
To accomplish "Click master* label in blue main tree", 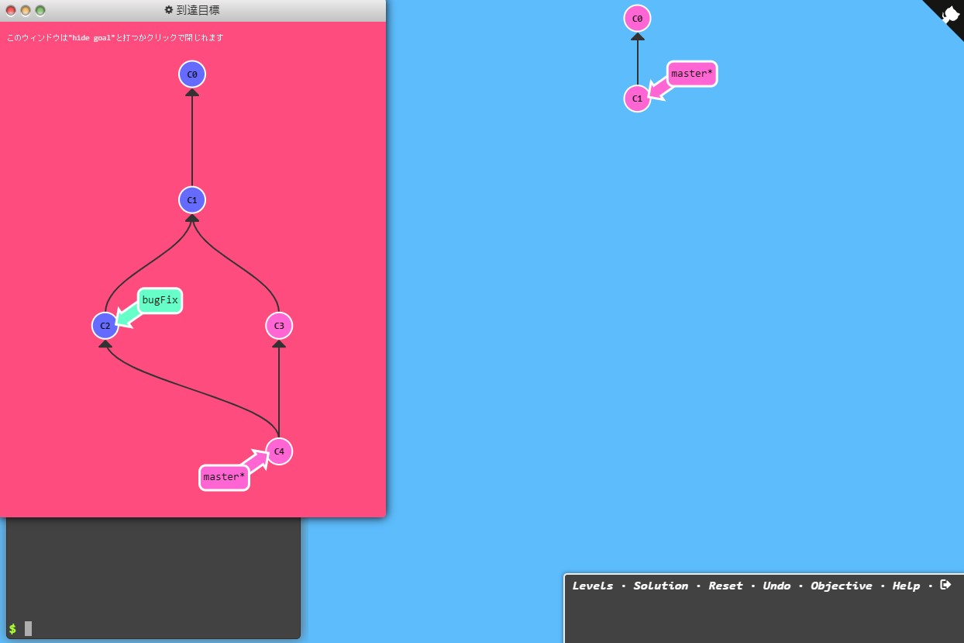I will click(691, 74).
